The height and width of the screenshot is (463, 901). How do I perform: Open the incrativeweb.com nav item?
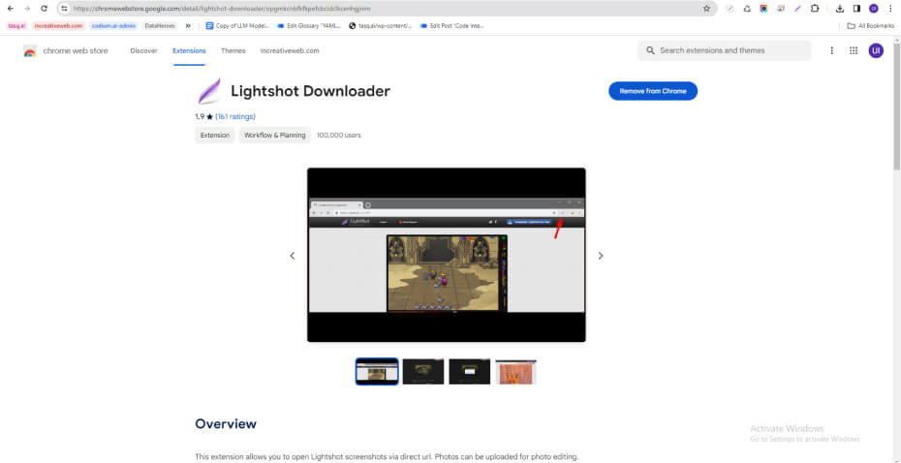290,50
